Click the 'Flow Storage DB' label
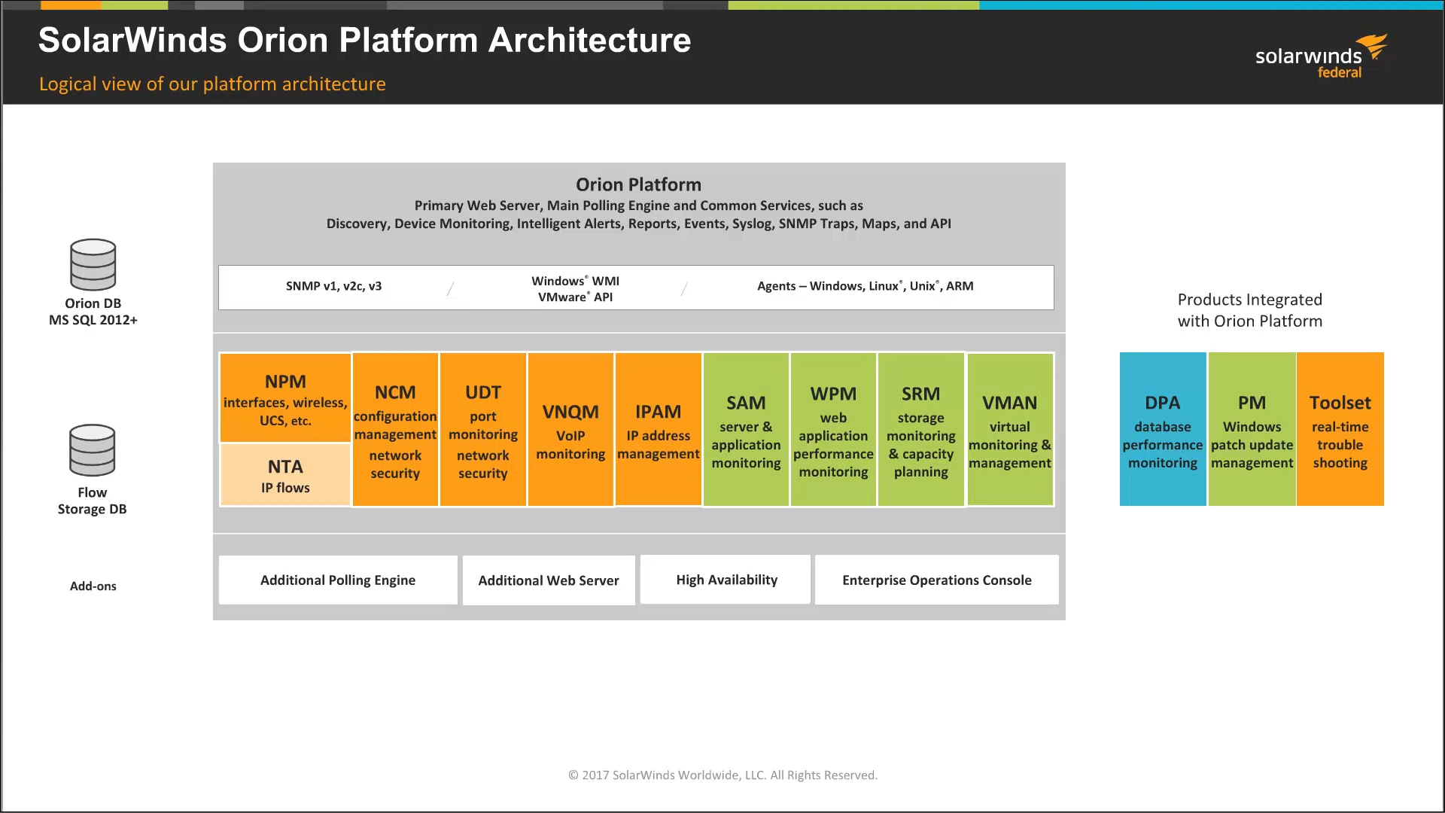 click(x=93, y=501)
